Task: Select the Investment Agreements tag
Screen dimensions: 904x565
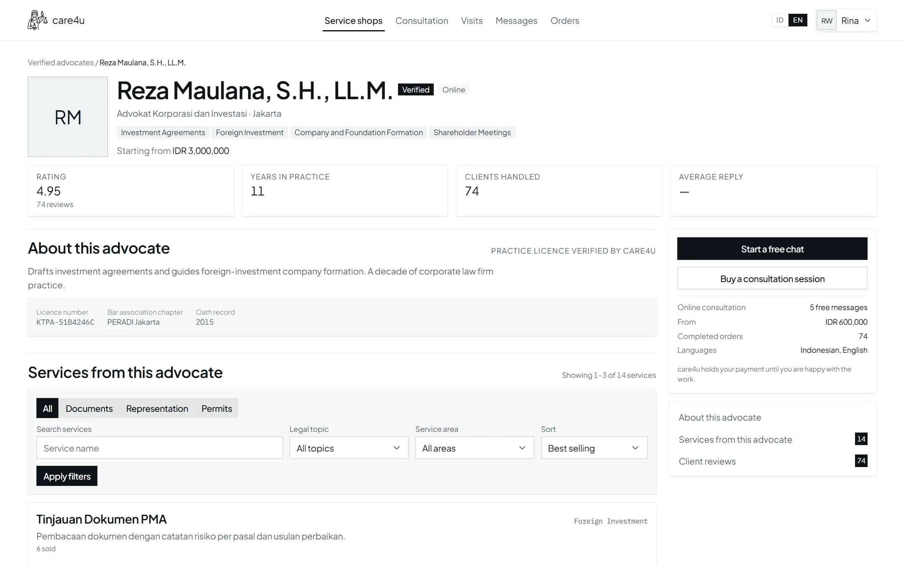Action: 163,132
